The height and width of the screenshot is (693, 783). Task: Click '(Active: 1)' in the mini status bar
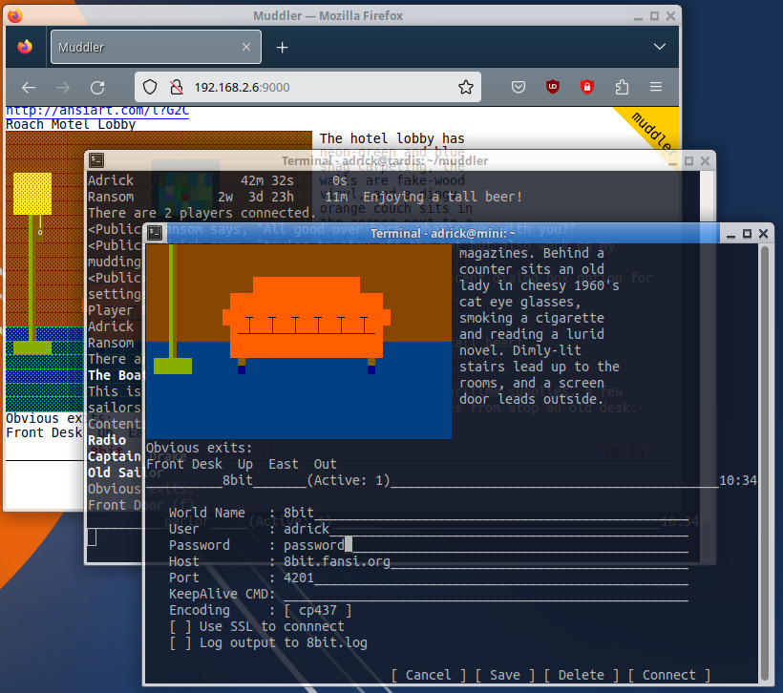click(x=349, y=480)
